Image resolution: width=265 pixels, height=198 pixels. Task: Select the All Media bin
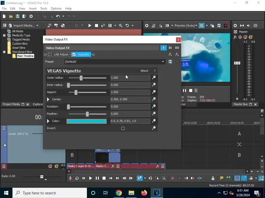[x=18, y=31]
